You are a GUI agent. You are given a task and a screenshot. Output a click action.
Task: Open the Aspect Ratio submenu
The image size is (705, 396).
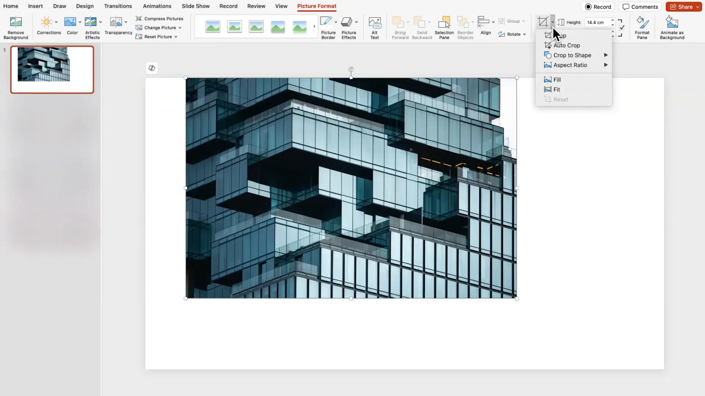coord(574,65)
